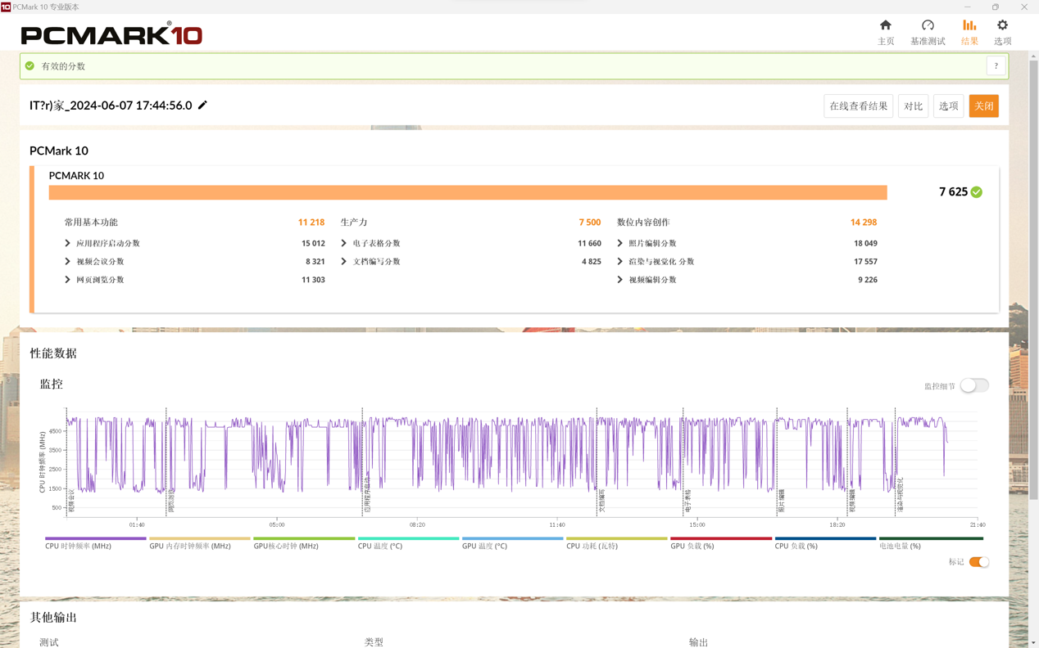
Task: Select the Results (结果) bar chart icon
Action: (x=969, y=25)
